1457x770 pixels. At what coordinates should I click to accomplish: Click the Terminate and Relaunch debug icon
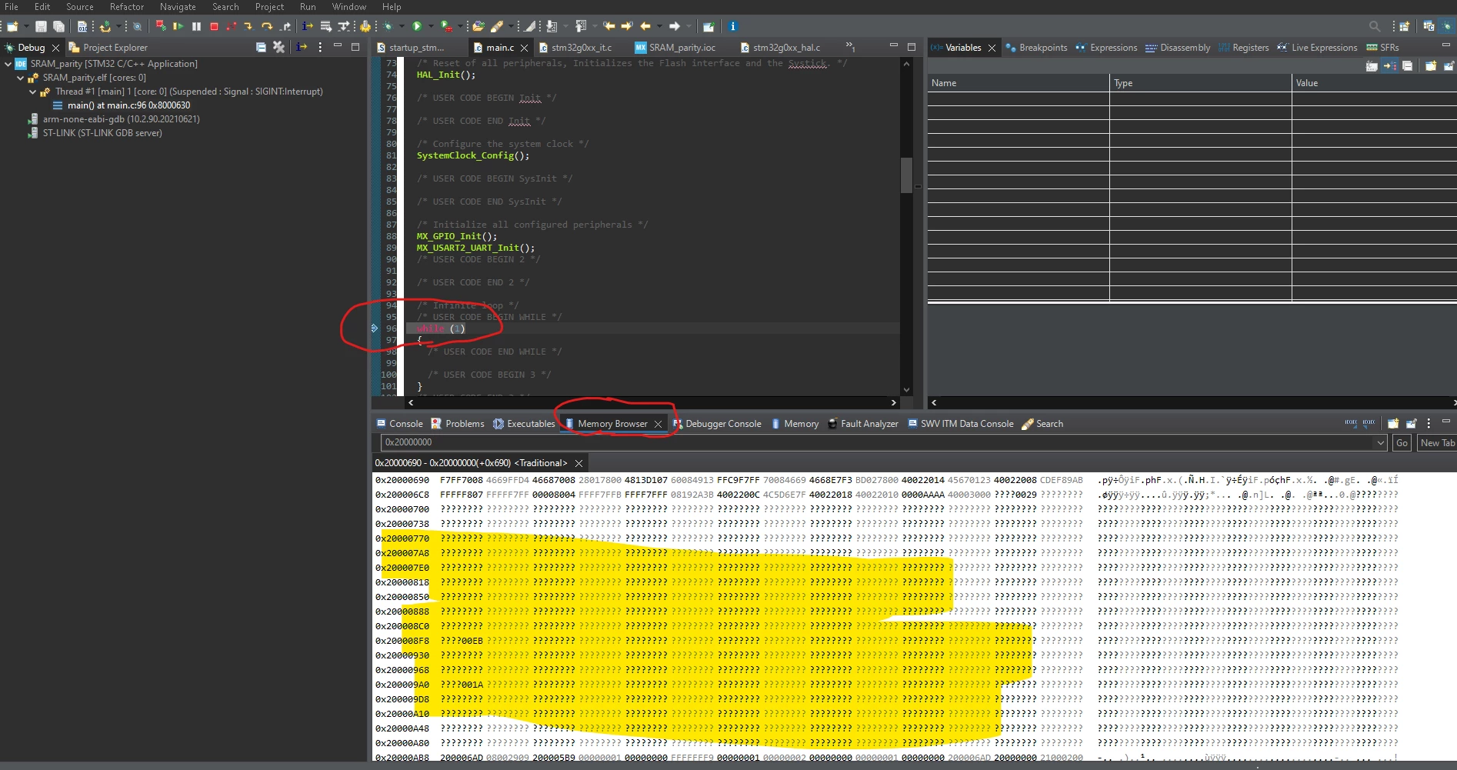(x=161, y=26)
